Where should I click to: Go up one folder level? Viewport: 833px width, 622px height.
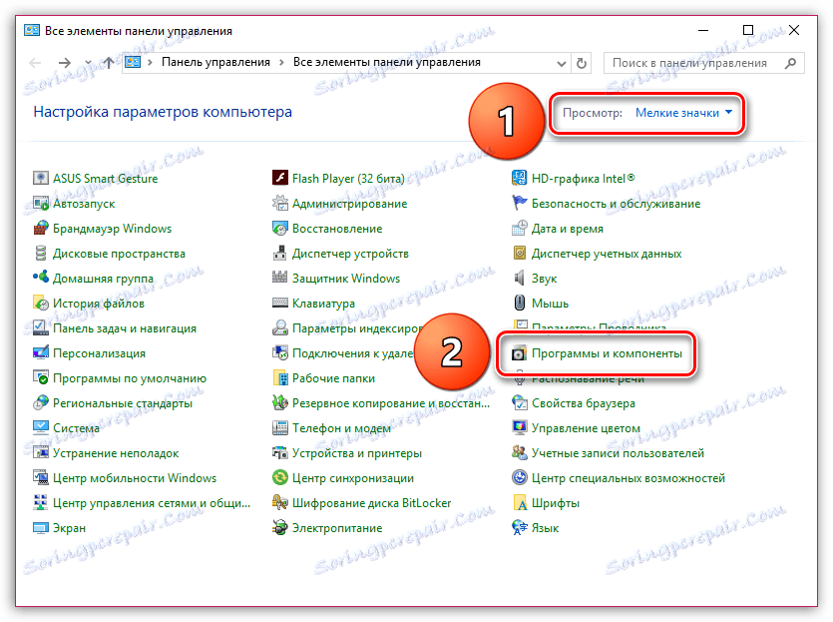pos(109,63)
